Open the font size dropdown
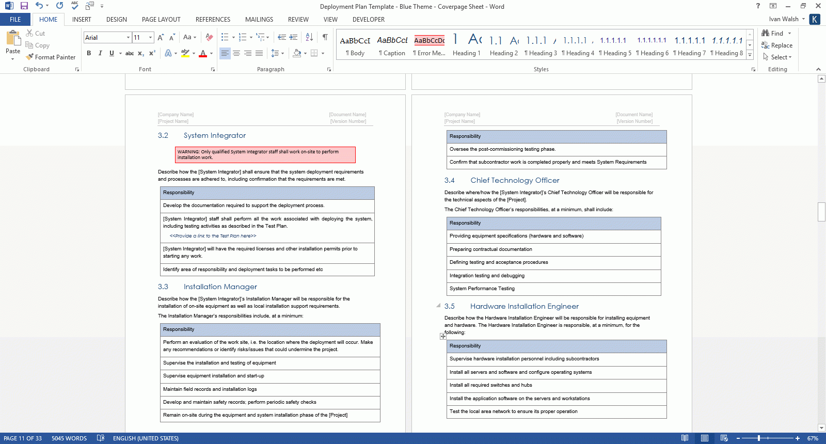The height and width of the screenshot is (444, 826). pos(150,37)
